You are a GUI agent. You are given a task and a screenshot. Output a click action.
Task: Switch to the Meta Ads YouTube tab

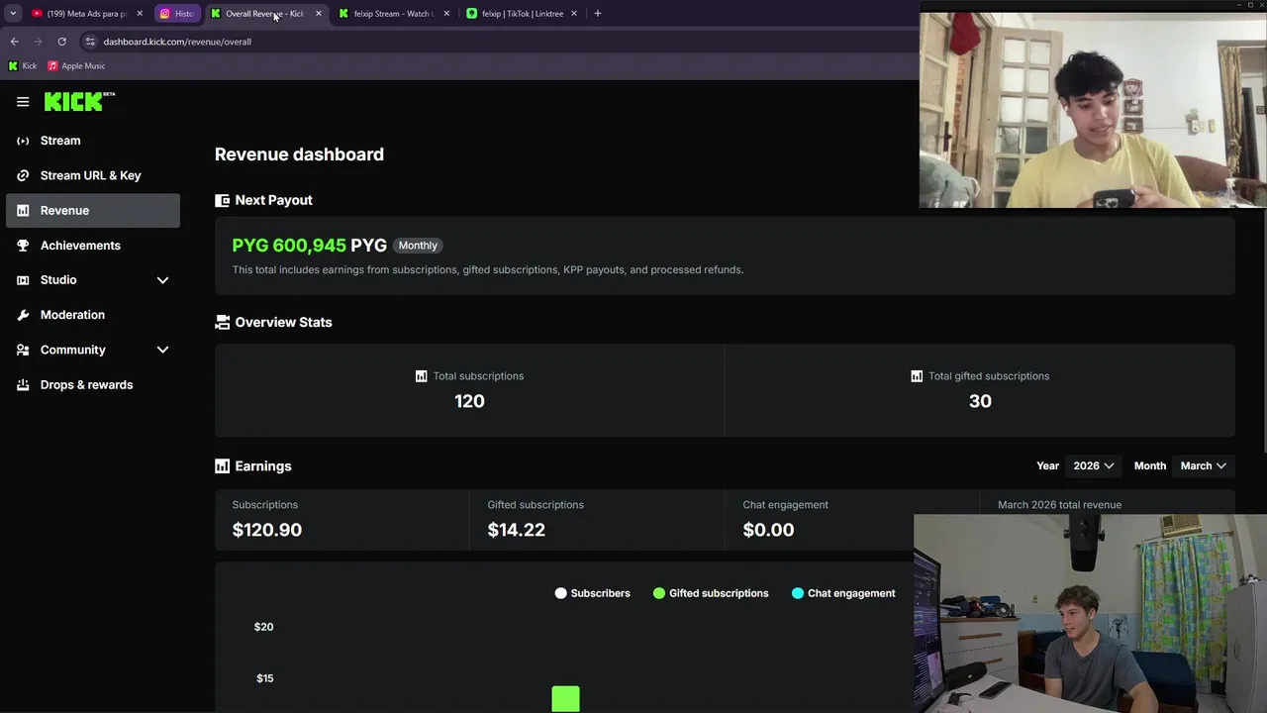[x=87, y=14]
